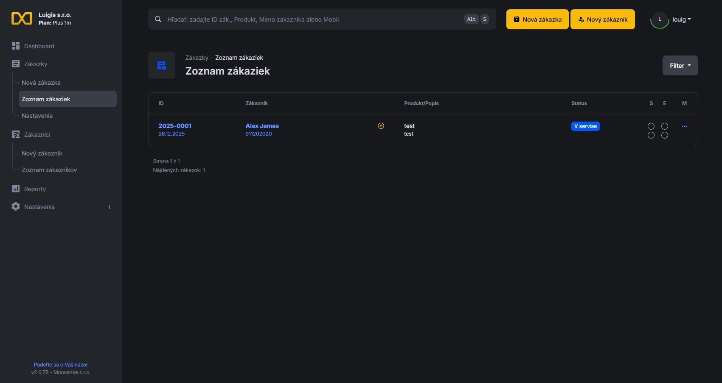
Task: Select Zoznam zákazníkov in the sidebar
Action: coord(49,170)
